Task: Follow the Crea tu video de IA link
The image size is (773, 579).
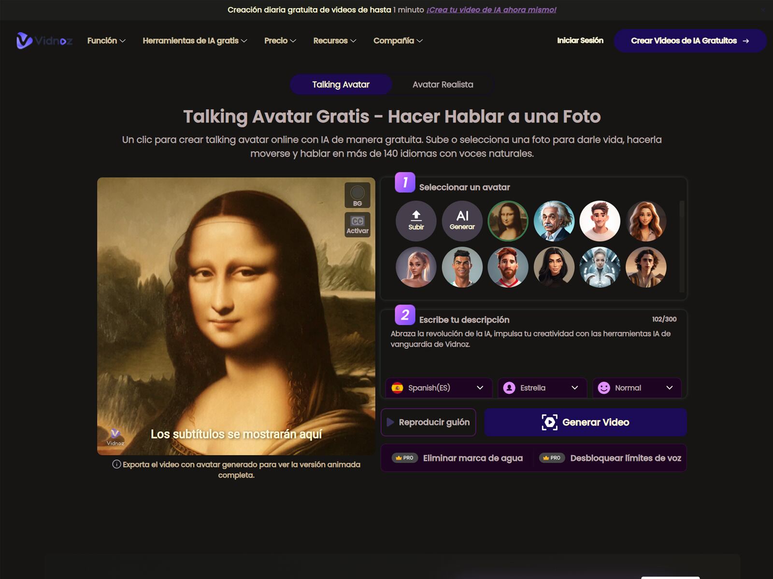Action: click(x=491, y=9)
